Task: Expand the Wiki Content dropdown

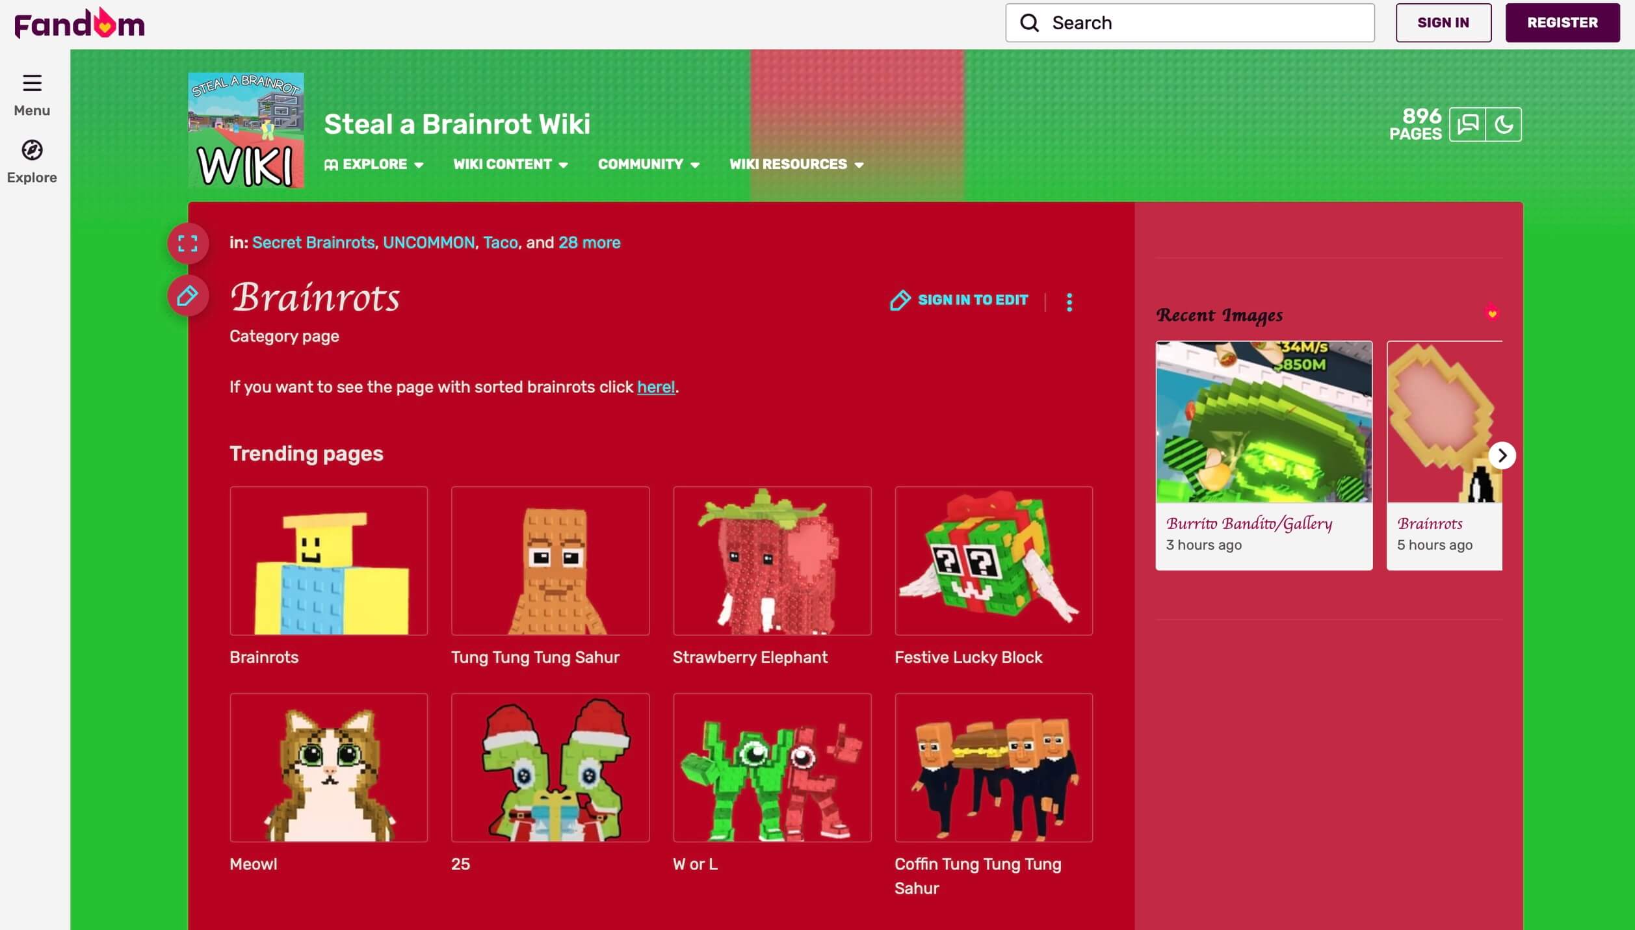Action: pyautogui.click(x=510, y=164)
